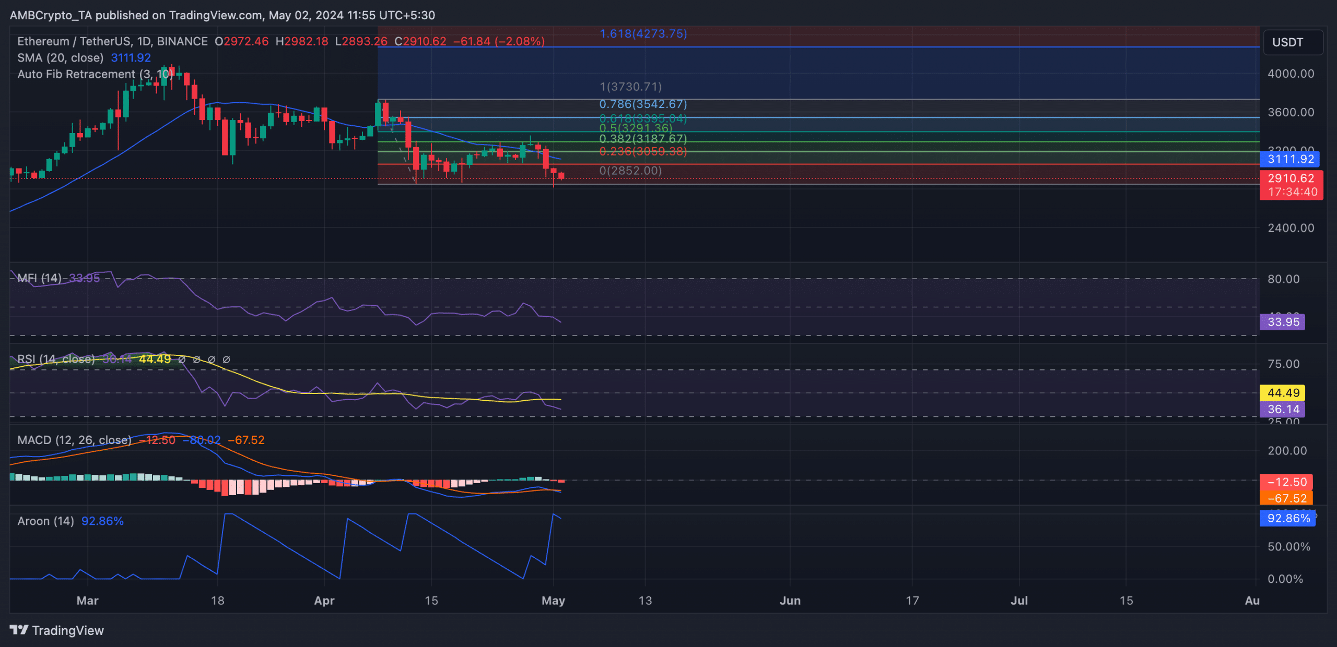
Task: Click the 3111.92 SMA value in legend
Action: (x=131, y=58)
